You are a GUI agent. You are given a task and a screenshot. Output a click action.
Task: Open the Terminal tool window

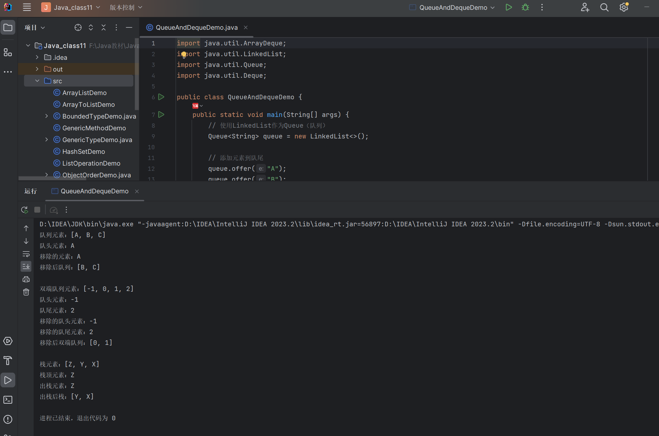click(x=8, y=400)
